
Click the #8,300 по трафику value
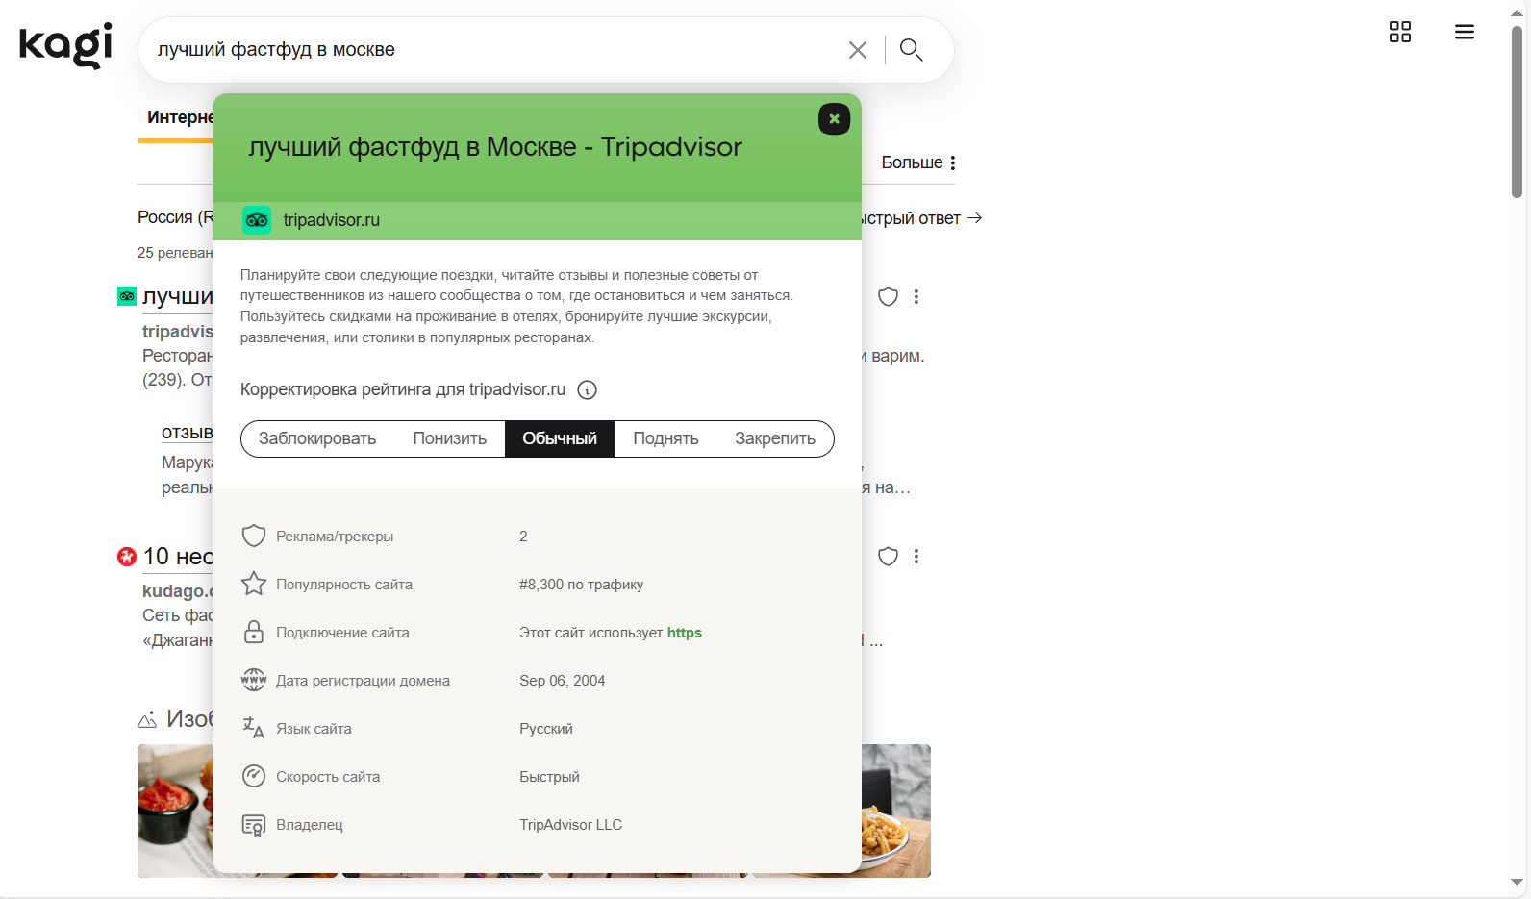point(582,585)
